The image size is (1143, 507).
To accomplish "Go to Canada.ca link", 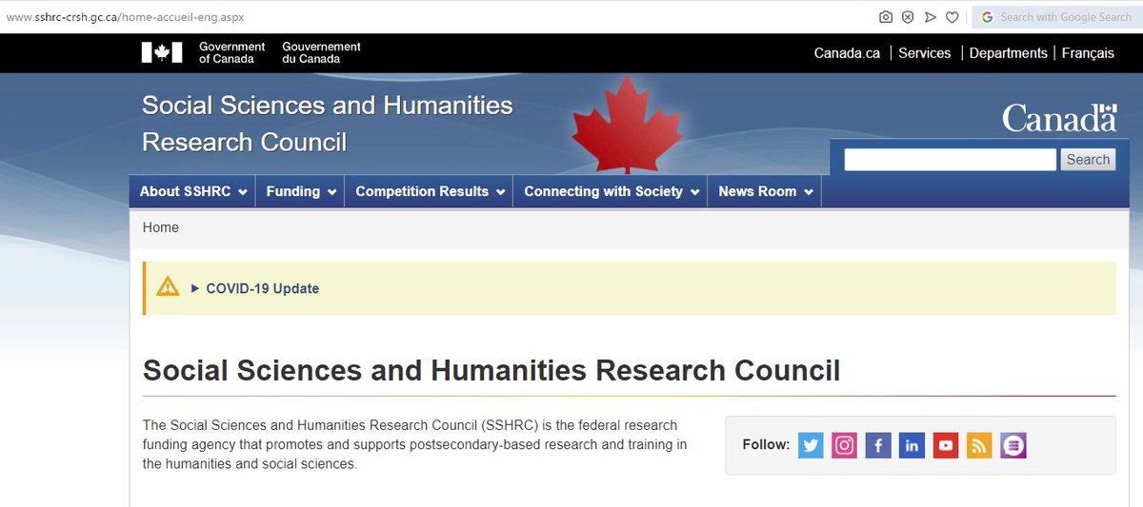I will pyautogui.click(x=847, y=53).
